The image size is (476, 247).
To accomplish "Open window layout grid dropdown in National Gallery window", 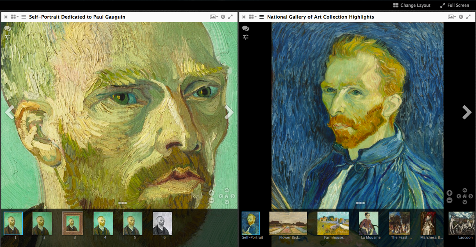I will [x=252, y=17].
